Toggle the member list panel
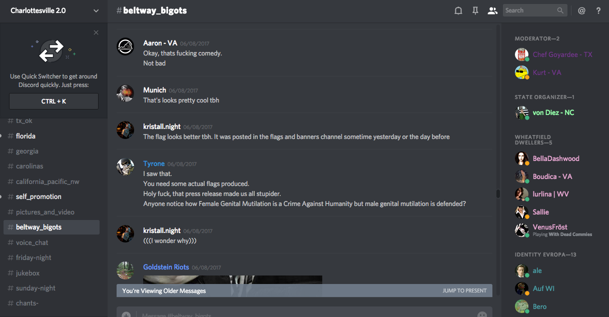 point(493,10)
